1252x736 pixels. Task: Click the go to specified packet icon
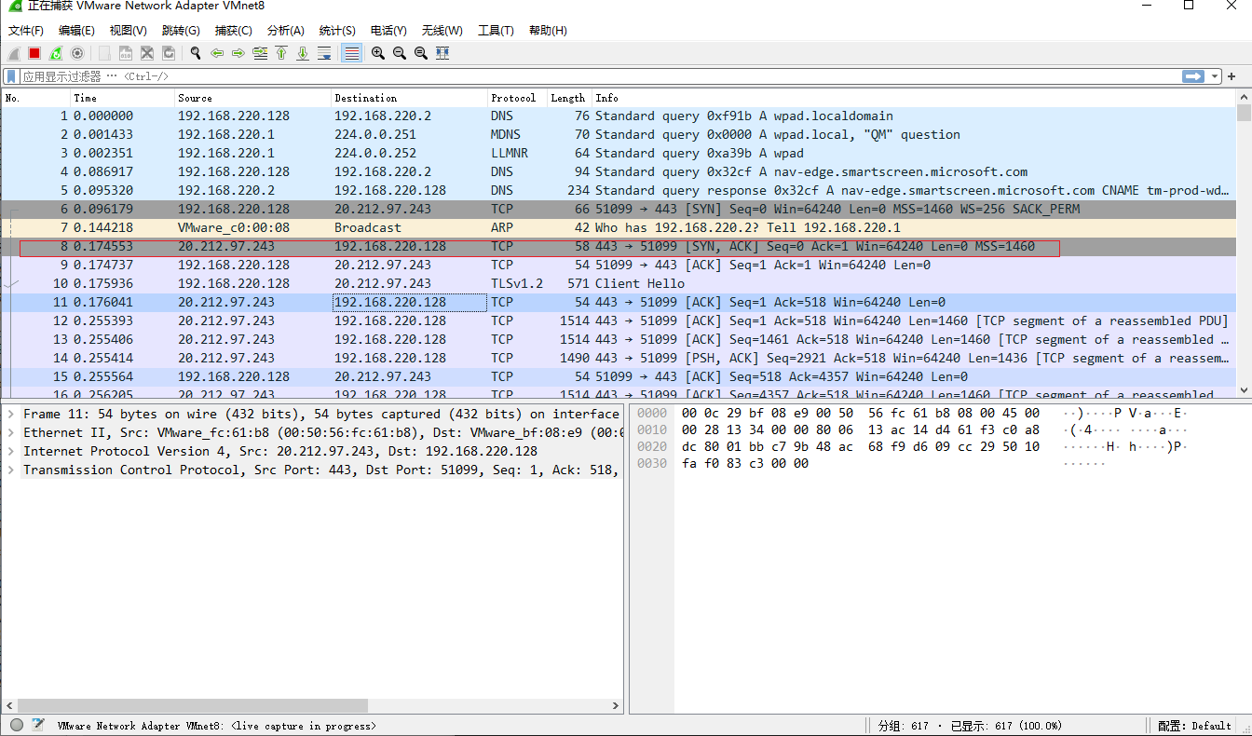click(260, 53)
